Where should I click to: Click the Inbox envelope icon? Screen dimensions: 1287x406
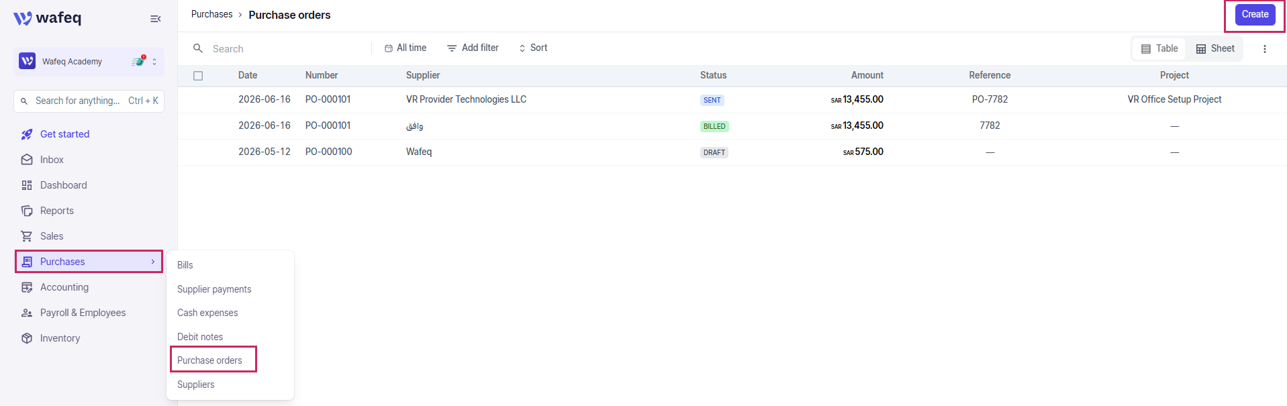[27, 160]
